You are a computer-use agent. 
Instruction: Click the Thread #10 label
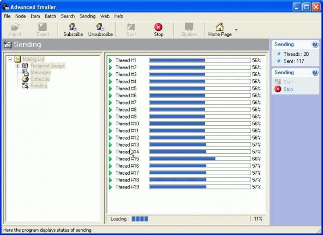(127, 124)
